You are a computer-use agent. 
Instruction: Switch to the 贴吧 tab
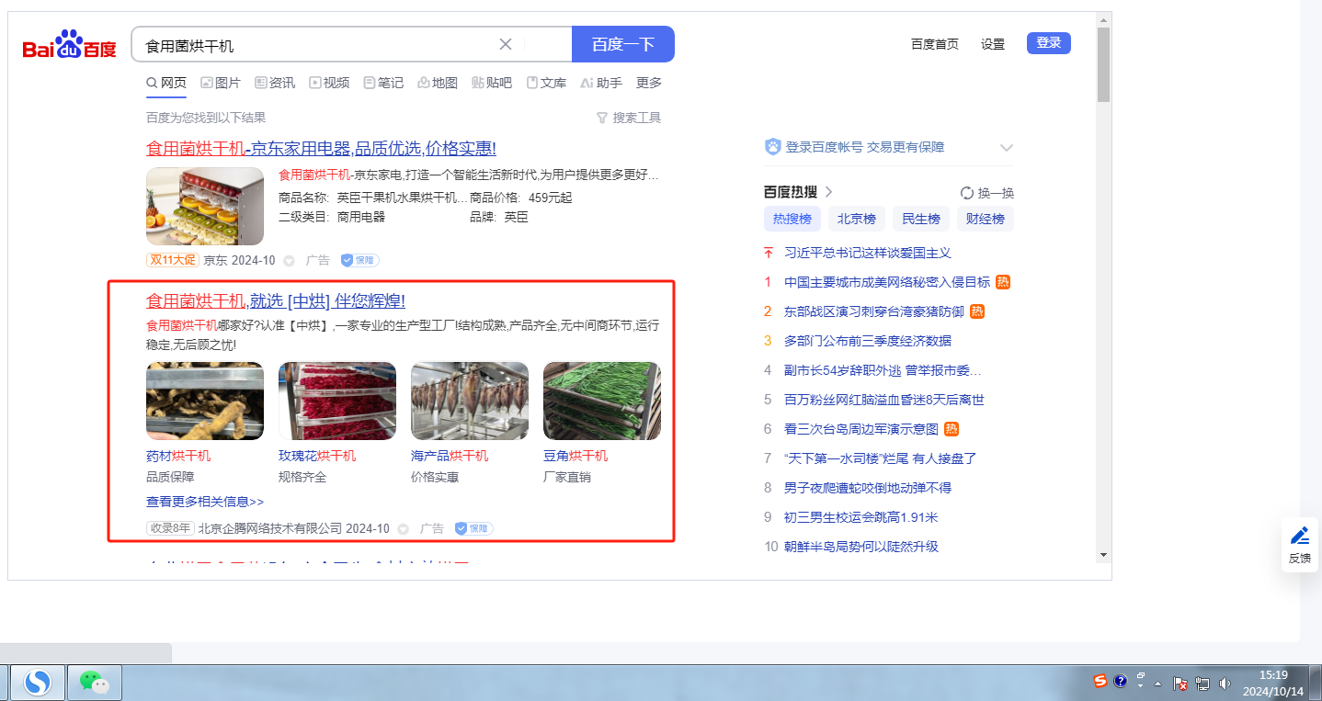tap(492, 83)
